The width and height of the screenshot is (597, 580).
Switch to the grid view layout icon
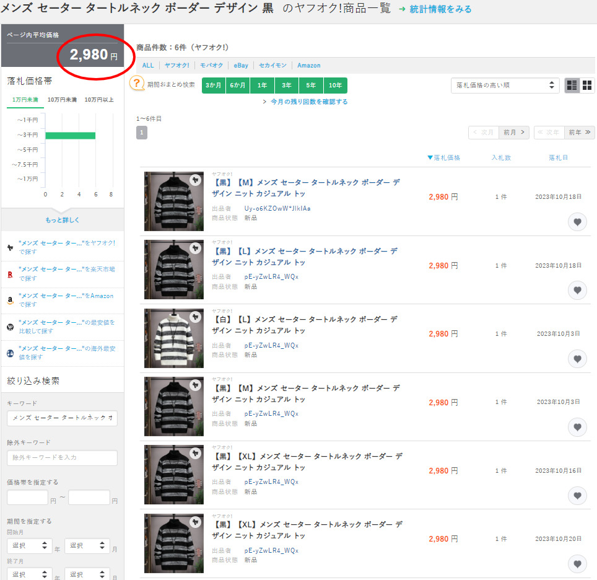pyautogui.click(x=587, y=86)
